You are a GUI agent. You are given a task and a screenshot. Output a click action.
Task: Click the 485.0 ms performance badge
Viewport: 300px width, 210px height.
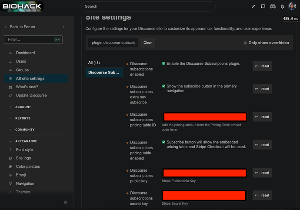click(290, 19)
